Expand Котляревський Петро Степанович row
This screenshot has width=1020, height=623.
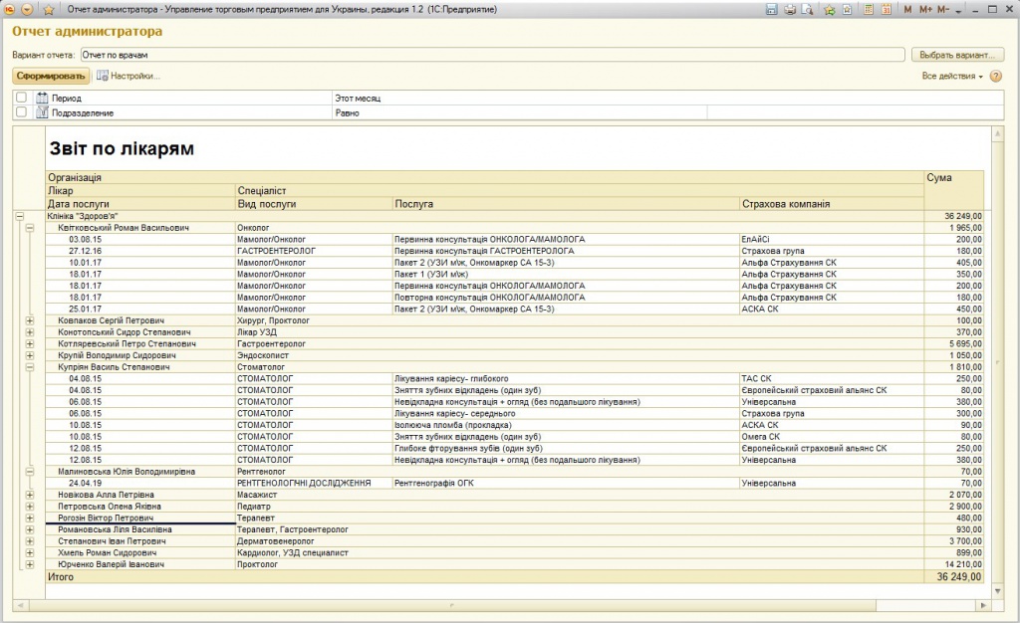pos(29,344)
